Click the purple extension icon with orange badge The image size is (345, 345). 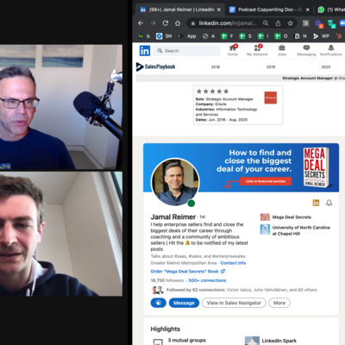319,23
